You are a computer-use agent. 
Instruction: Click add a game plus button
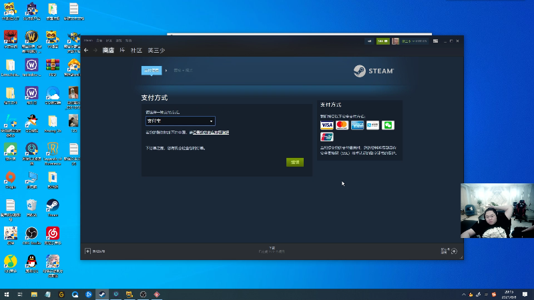point(87,251)
